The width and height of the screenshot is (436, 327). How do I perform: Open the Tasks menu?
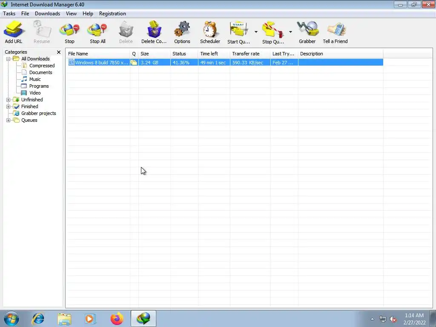coord(9,14)
